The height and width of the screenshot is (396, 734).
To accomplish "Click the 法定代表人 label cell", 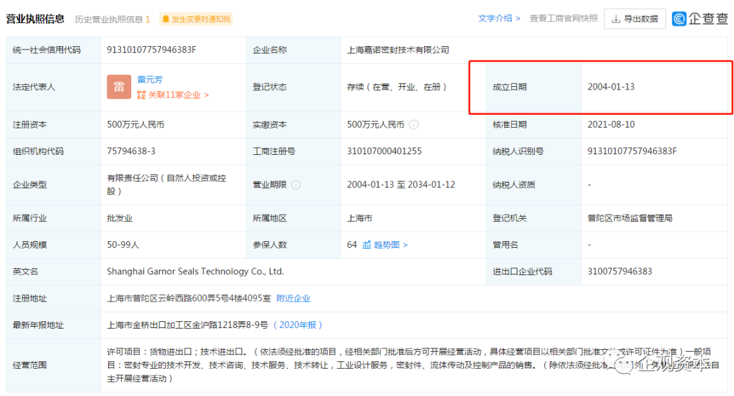I will point(54,87).
